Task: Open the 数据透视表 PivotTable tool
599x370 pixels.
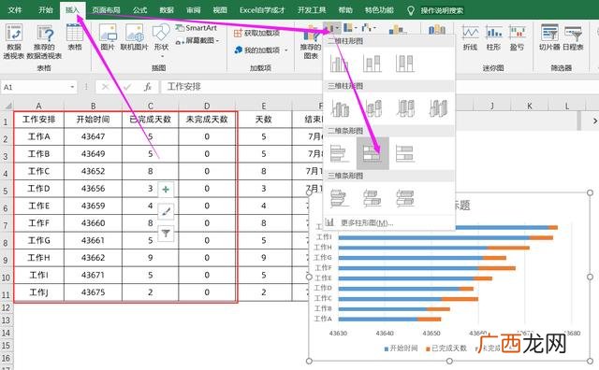Action: click(x=14, y=41)
